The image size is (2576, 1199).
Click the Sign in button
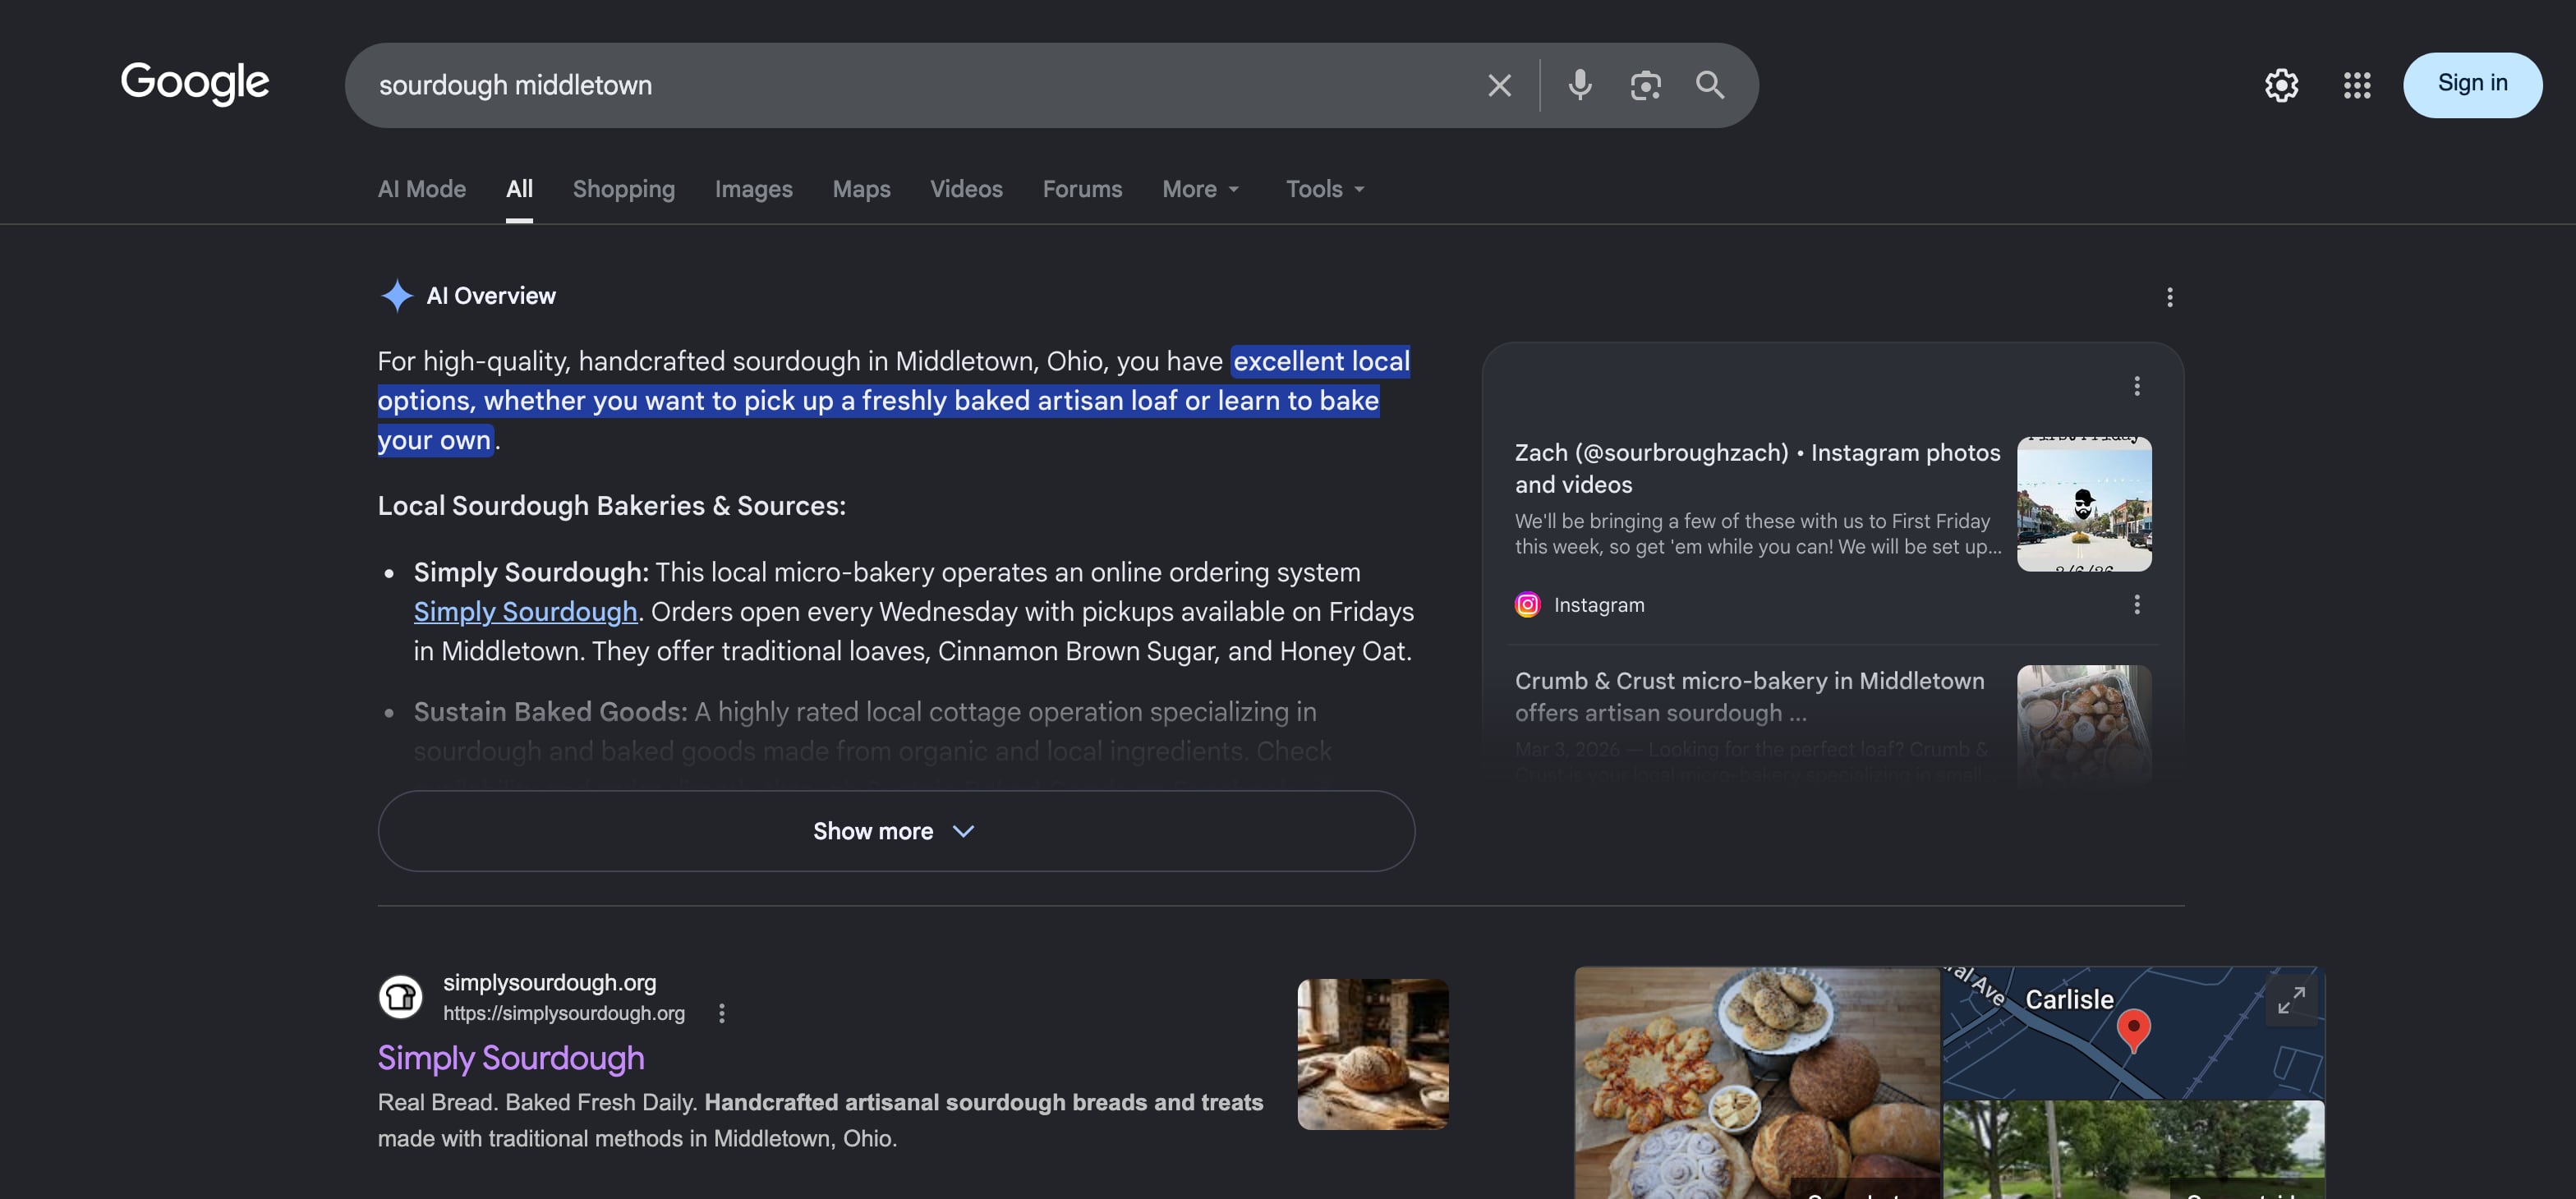pyautogui.click(x=2472, y=85)
